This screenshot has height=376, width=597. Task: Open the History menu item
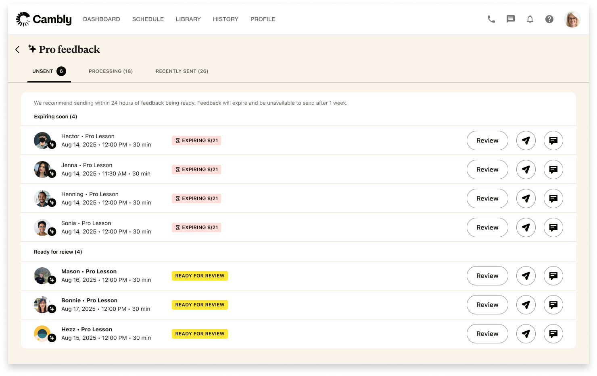click(225, 19)
